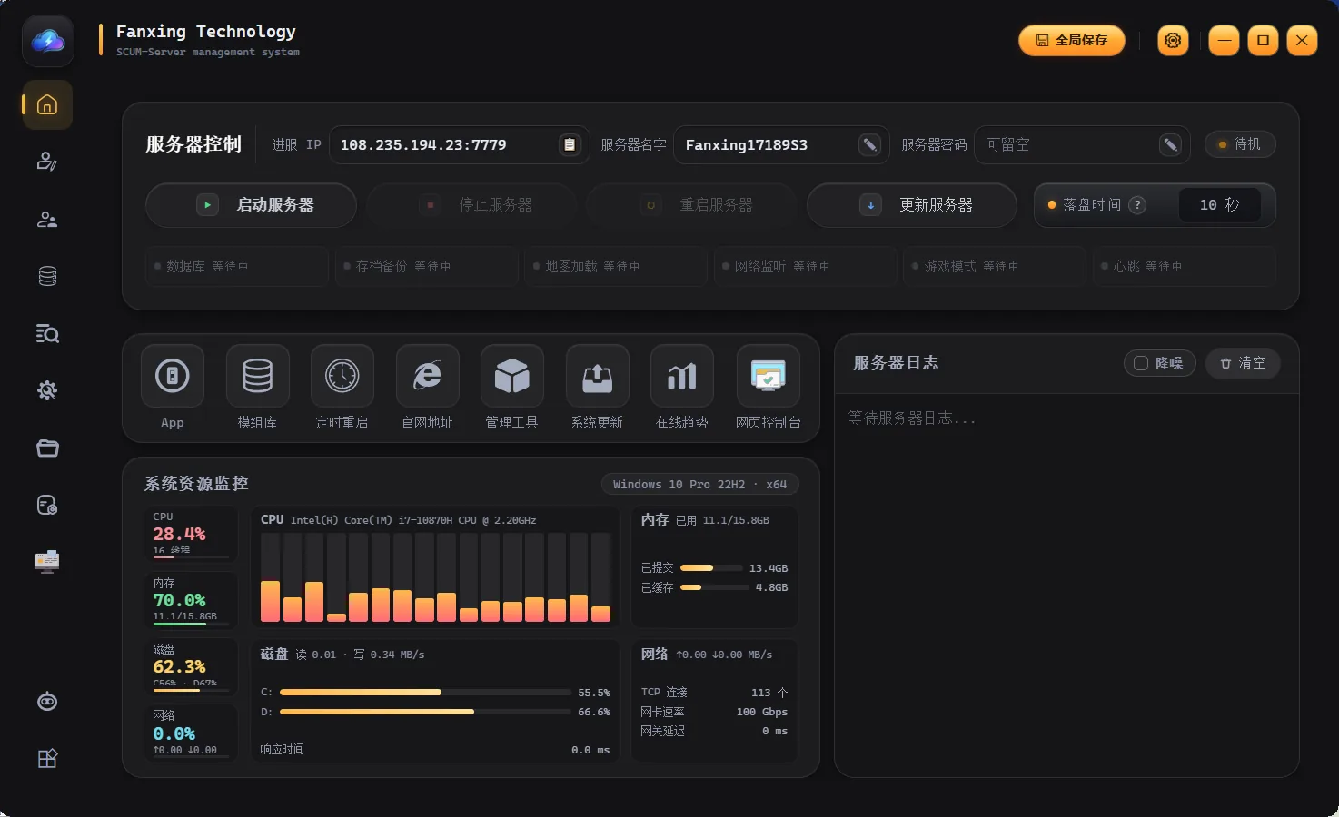Select the CPU 28.4% summary card
1339x817 pixels.
pyautogui.click(x=191, y=534)
